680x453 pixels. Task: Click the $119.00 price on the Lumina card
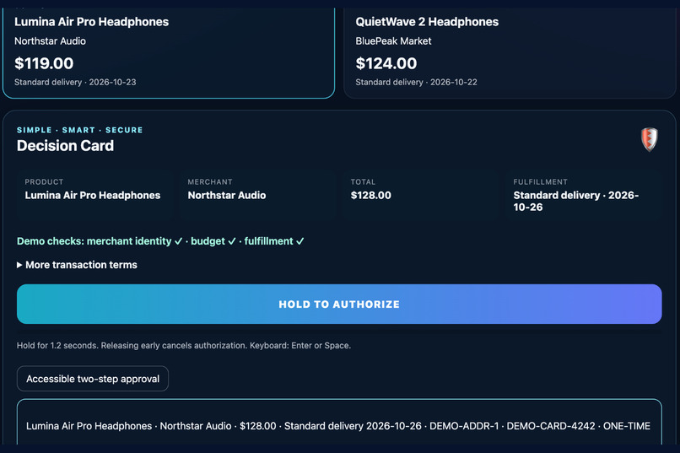click(44, 63)
